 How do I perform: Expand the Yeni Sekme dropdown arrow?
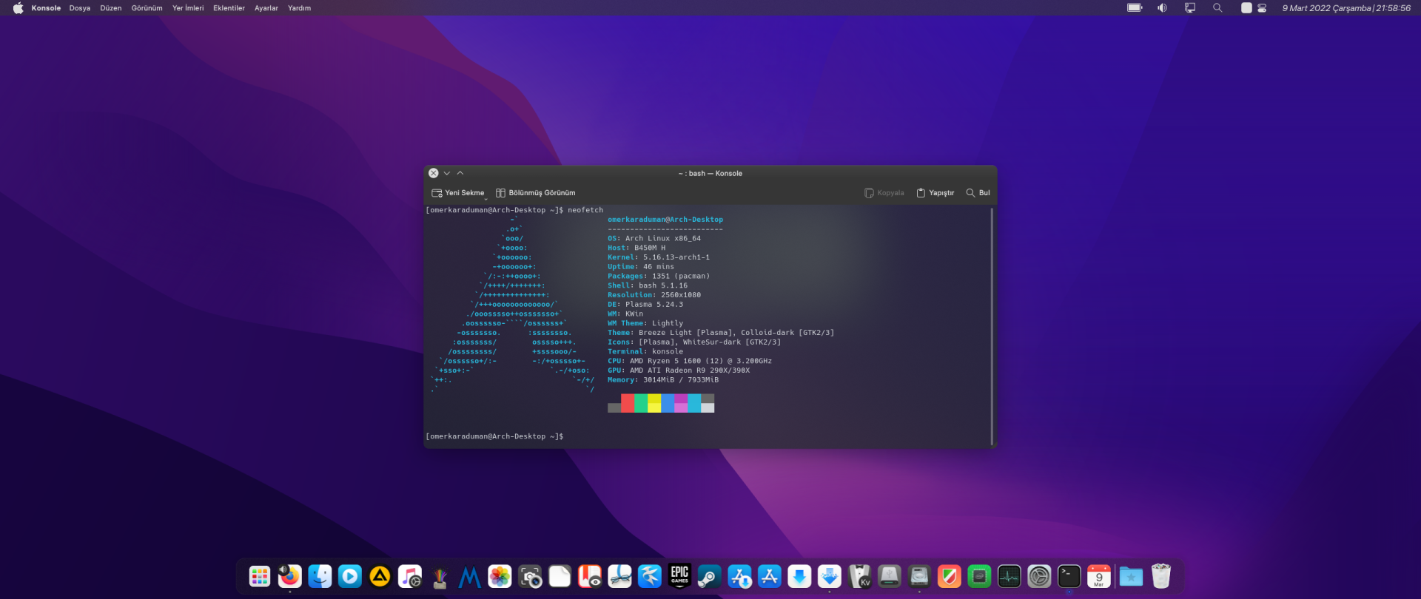tap(486, 198)
